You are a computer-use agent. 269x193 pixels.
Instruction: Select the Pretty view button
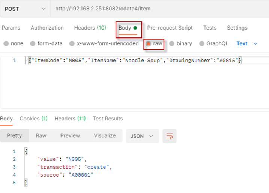pyautogui.click(x=14, y=136)
